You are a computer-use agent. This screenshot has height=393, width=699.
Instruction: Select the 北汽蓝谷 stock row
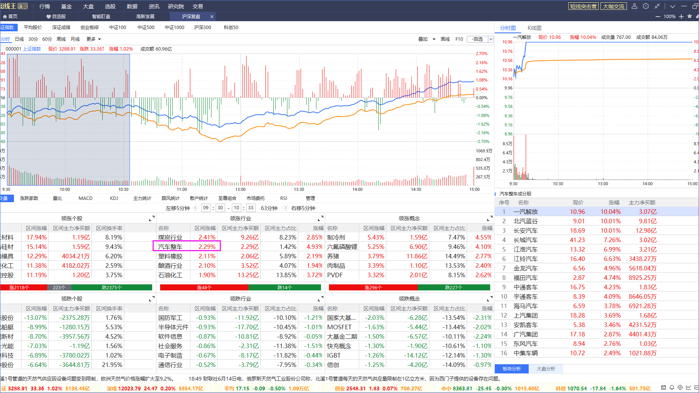point(597,221)
